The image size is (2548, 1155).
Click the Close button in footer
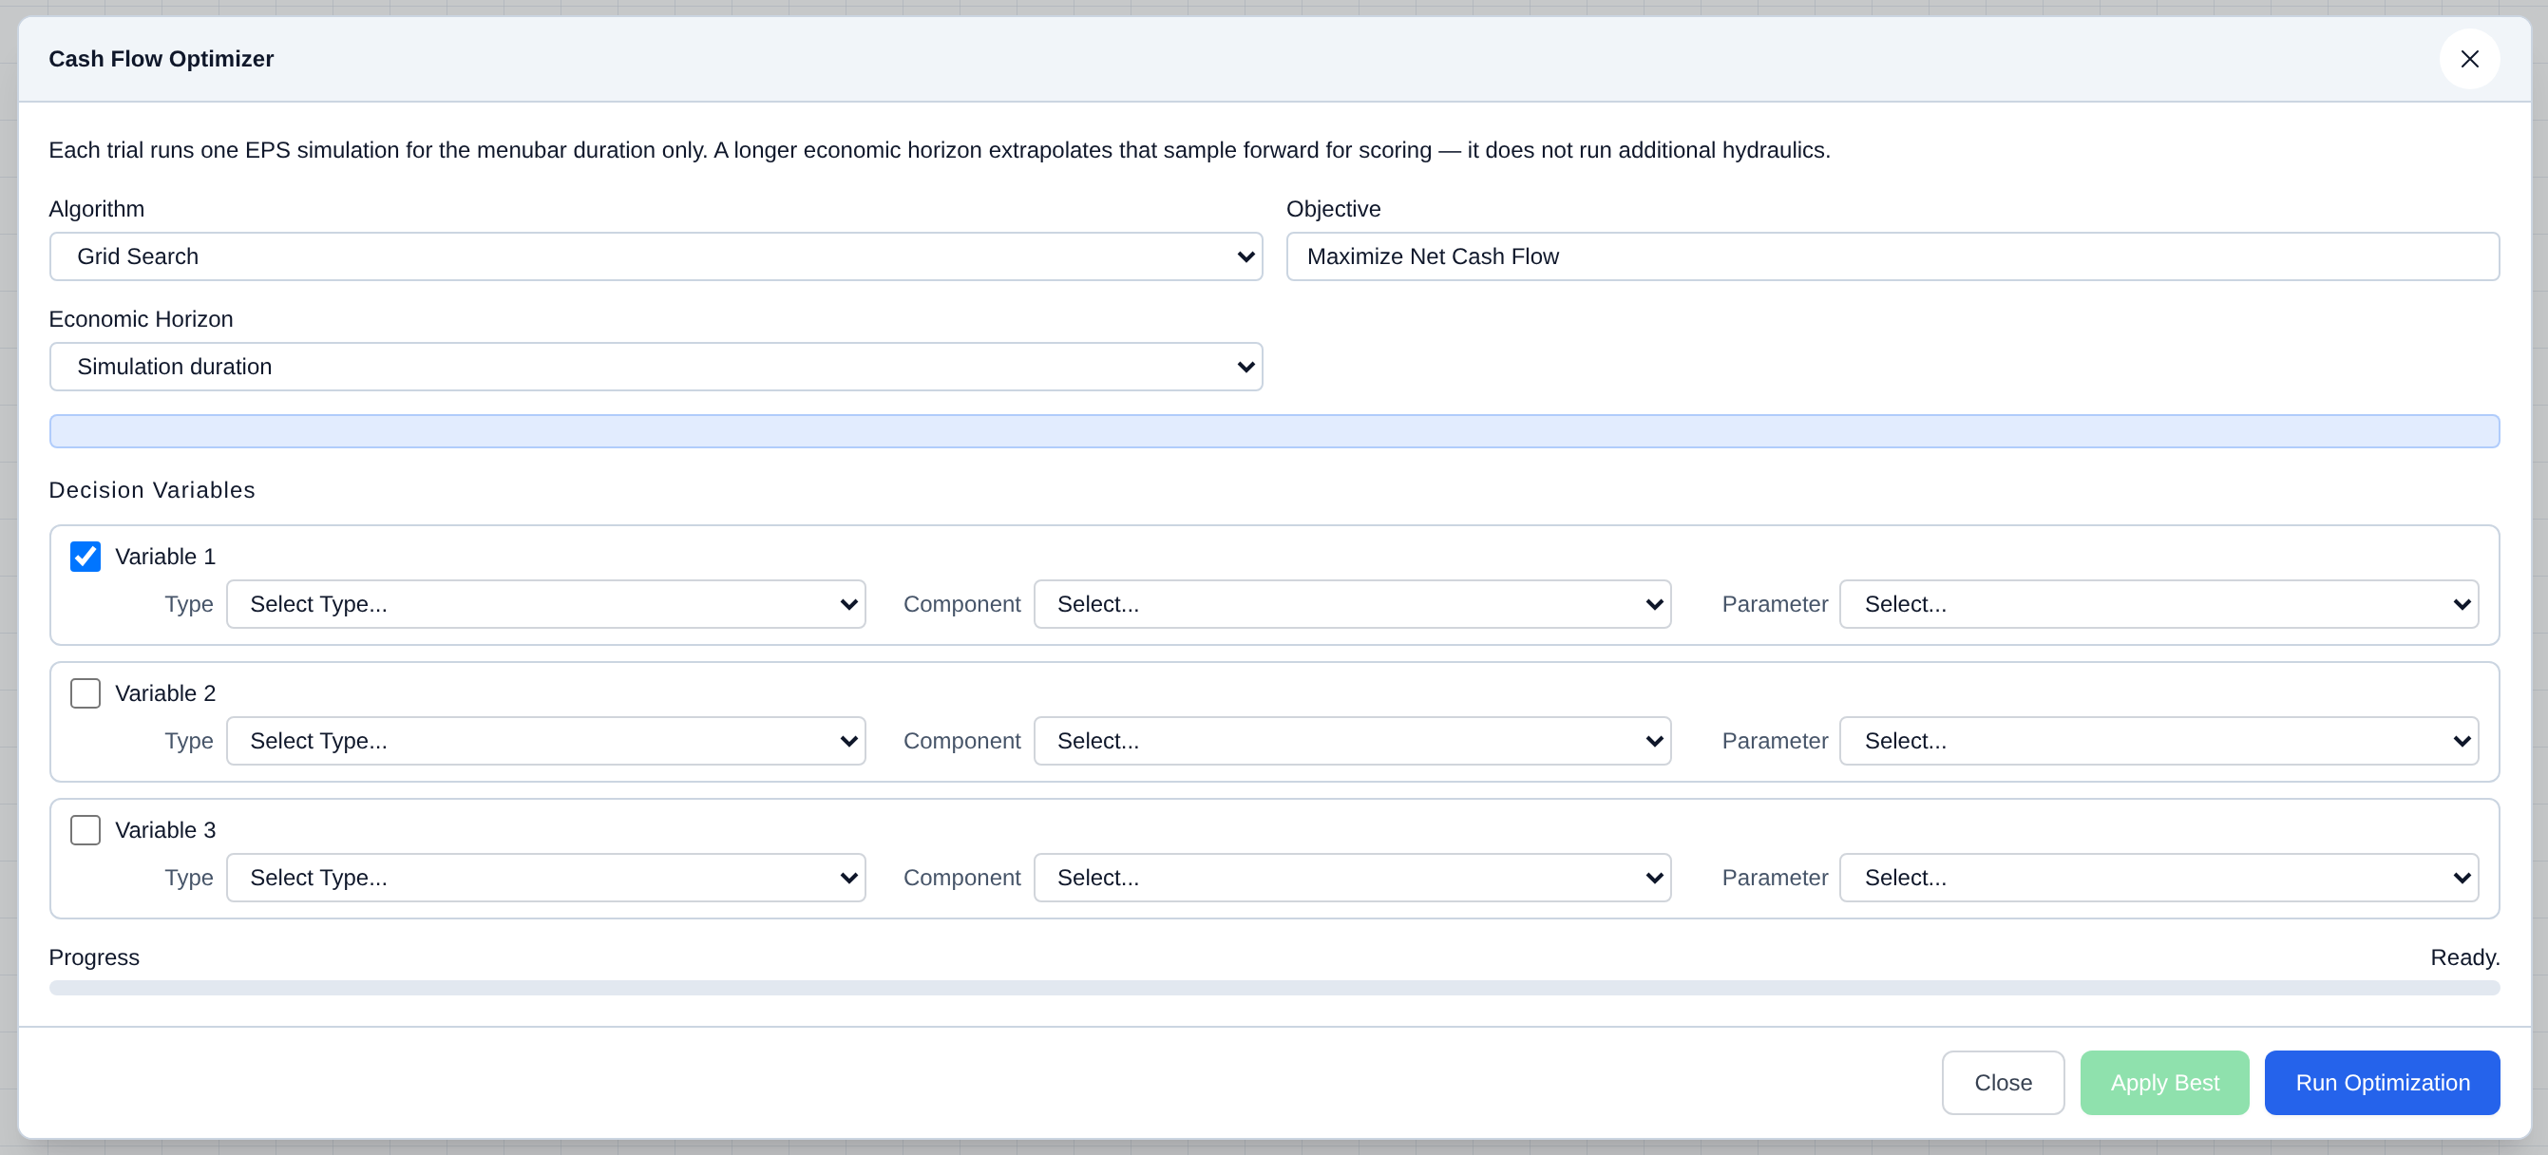click(2003, 1082)
